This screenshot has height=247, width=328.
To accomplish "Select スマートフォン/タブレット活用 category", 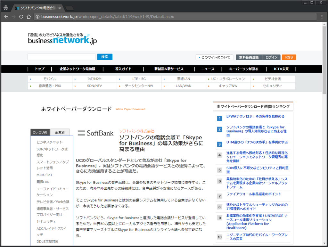I will click(53, 165).
